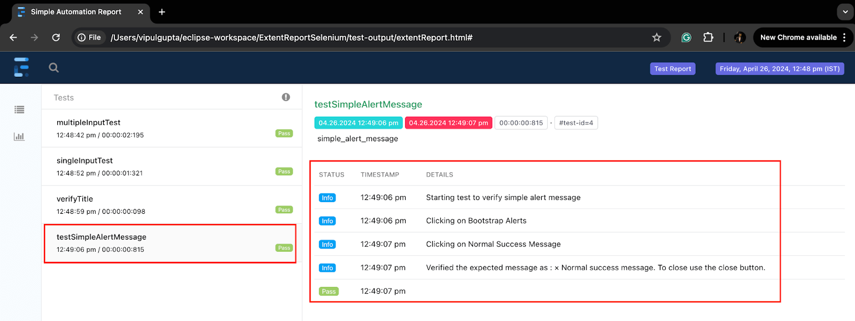Click the STATUS column header
Image resolution: width=855 pixels, height=321 pixels.
point(331,174)
